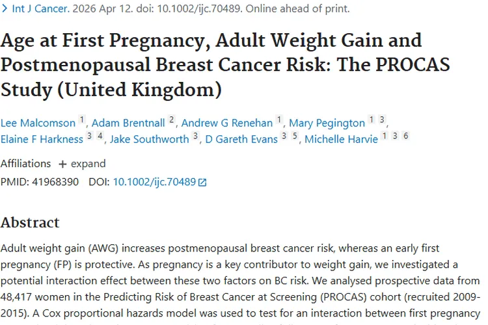Open author Elaine F Harkness

point(42,139)
